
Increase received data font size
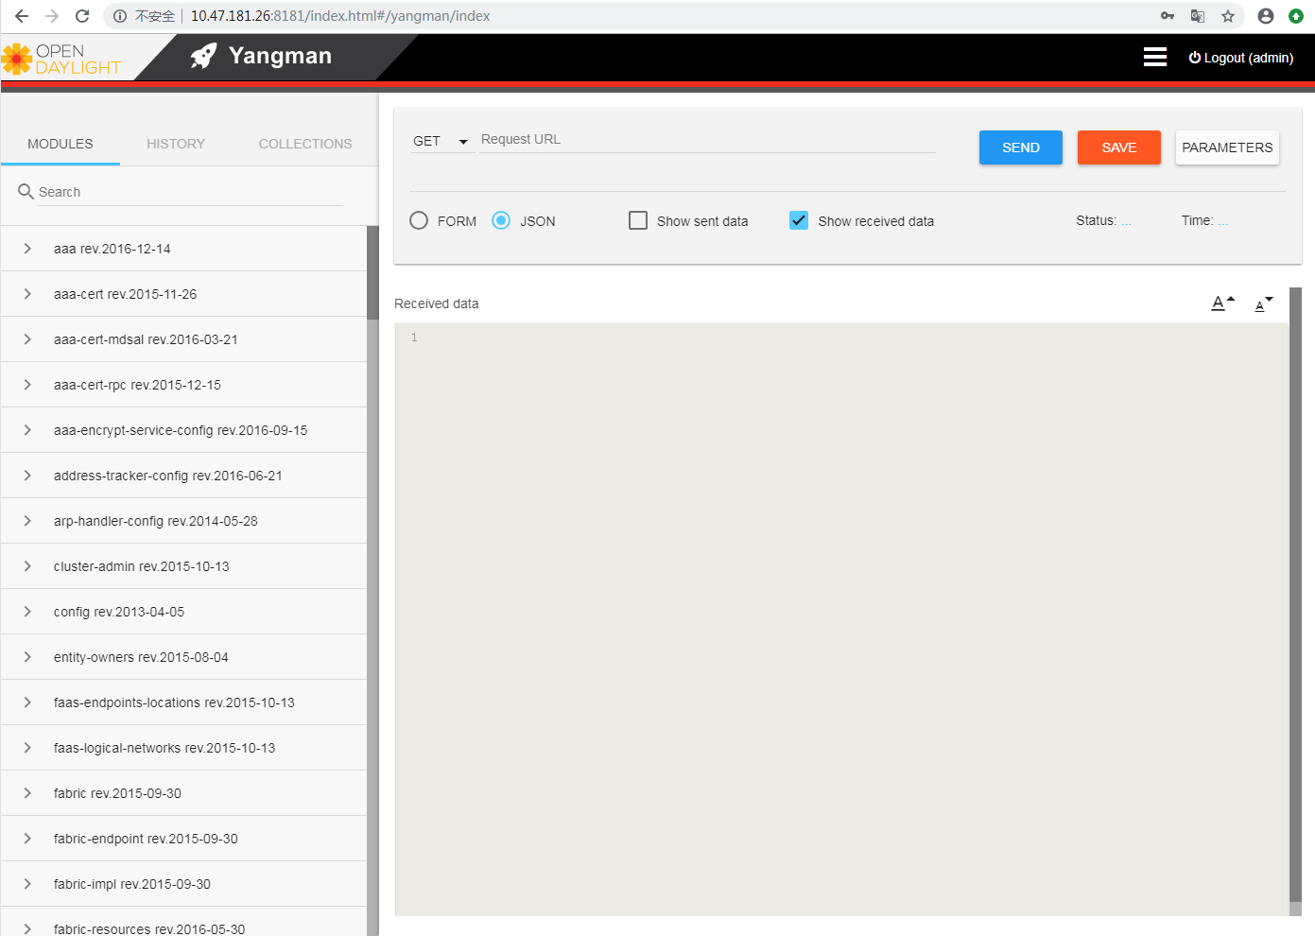1223,303
